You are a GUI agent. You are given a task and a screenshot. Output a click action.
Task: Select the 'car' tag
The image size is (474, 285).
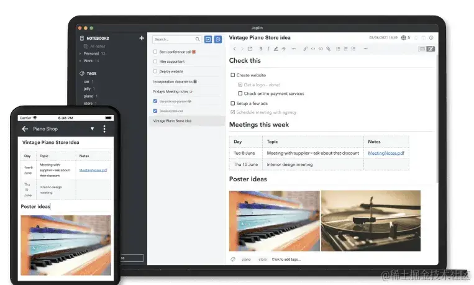click(x=86, y=81)
